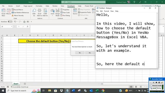This screenshot has height=93, width=165.
Task: Open the Add-ins icon in the ribbon
Action: [34, 12]
